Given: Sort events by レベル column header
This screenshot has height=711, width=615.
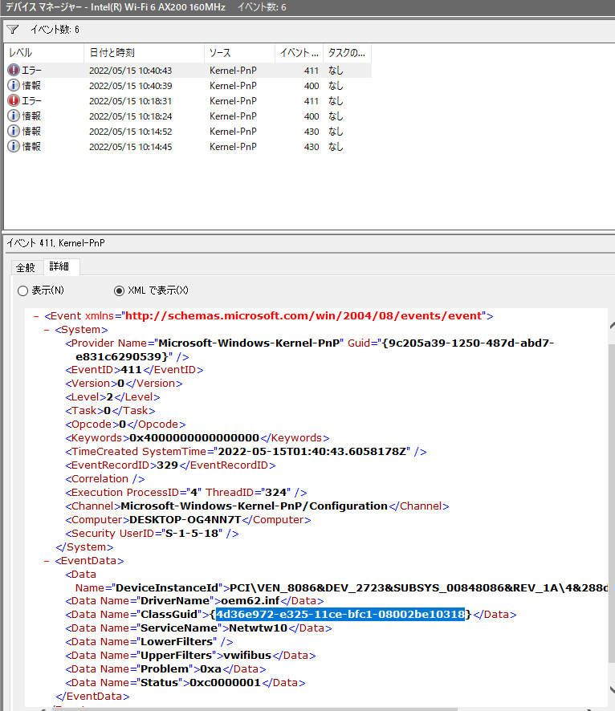Looking at the screenshot, I should tap(43, 53).
